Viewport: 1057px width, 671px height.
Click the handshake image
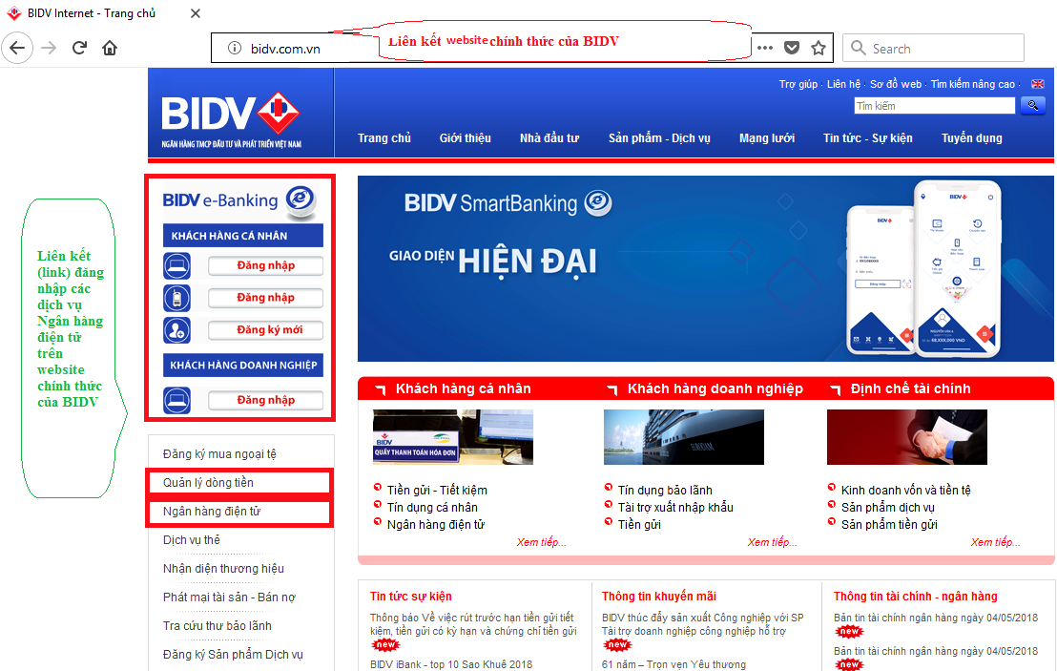tap(906, 437)
